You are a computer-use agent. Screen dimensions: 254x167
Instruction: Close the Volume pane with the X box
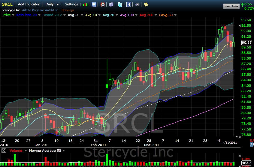[x=4, y=151]
